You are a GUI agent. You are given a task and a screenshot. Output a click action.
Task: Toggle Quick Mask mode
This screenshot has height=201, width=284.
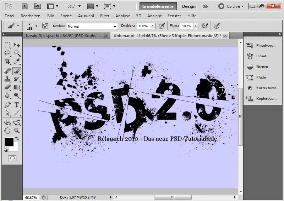[x=12, y=158]
